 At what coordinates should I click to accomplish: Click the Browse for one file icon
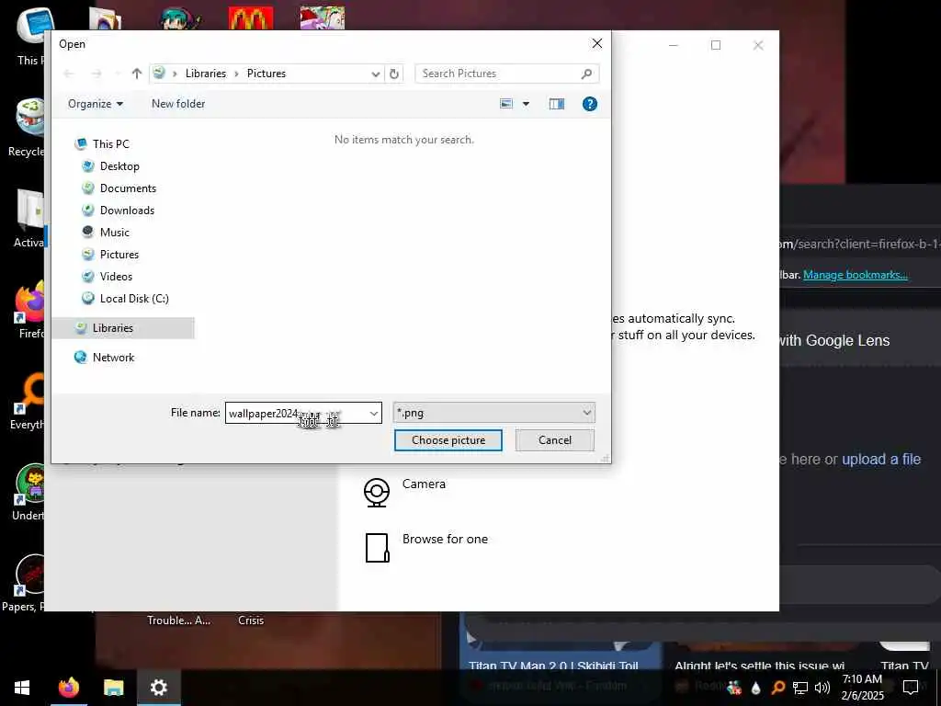click(x=378, y=548)
